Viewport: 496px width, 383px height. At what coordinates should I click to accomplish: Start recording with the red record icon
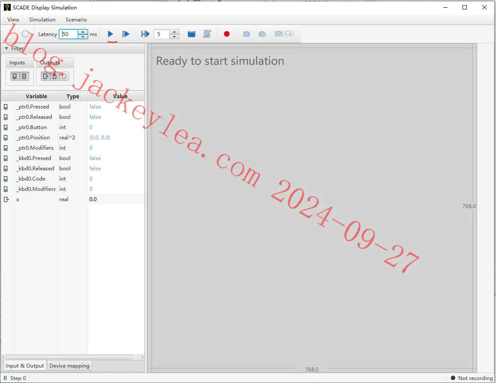226,34
